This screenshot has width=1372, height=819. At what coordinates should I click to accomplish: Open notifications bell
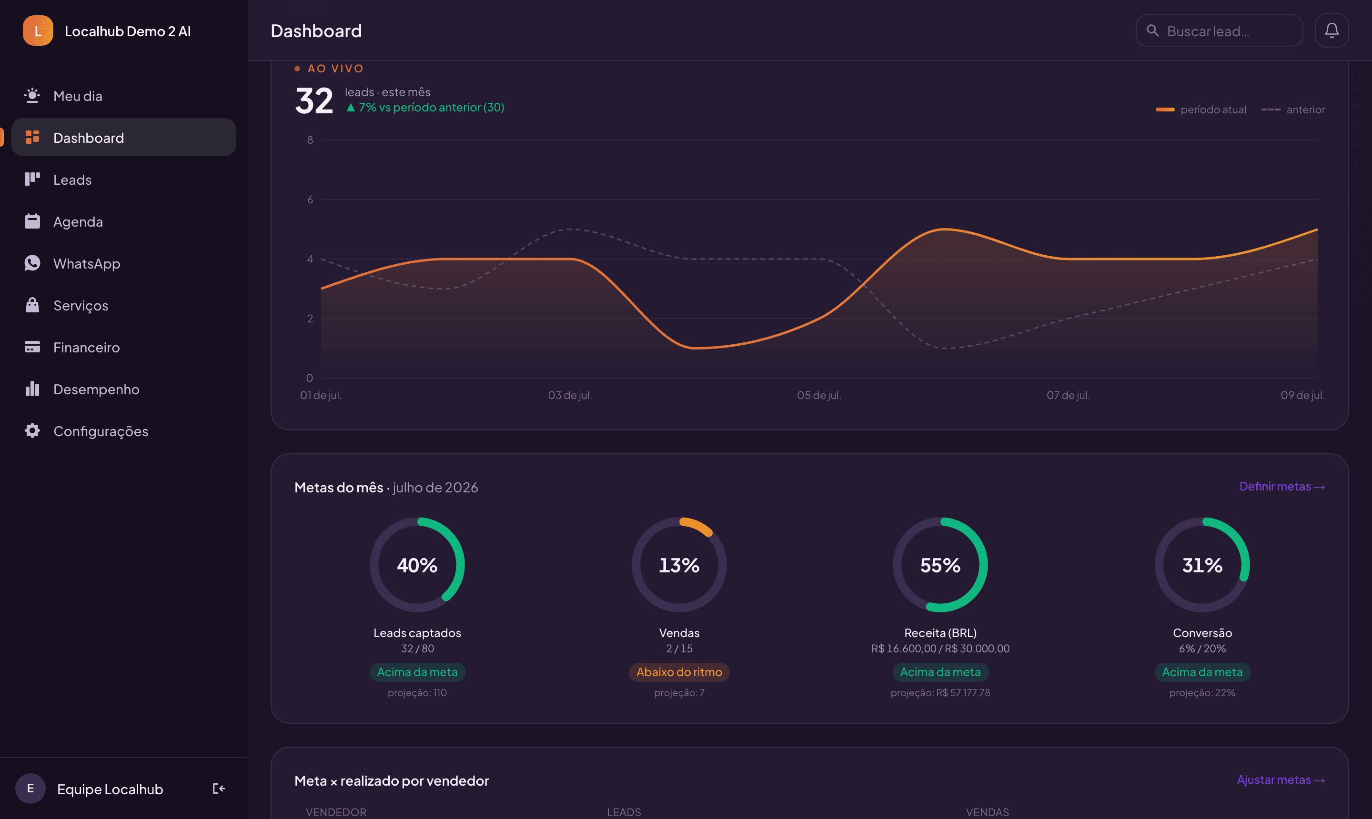pos(1332,31)
